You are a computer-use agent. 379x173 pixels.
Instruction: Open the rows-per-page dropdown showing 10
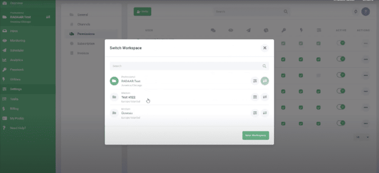[x=362, y=137]
